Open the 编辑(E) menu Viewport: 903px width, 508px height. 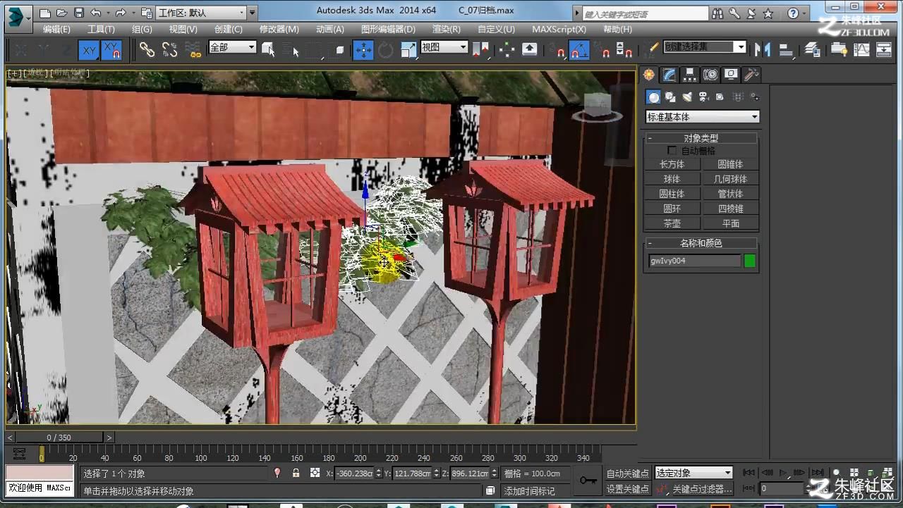pyautogui.click(x=56, y=29)
